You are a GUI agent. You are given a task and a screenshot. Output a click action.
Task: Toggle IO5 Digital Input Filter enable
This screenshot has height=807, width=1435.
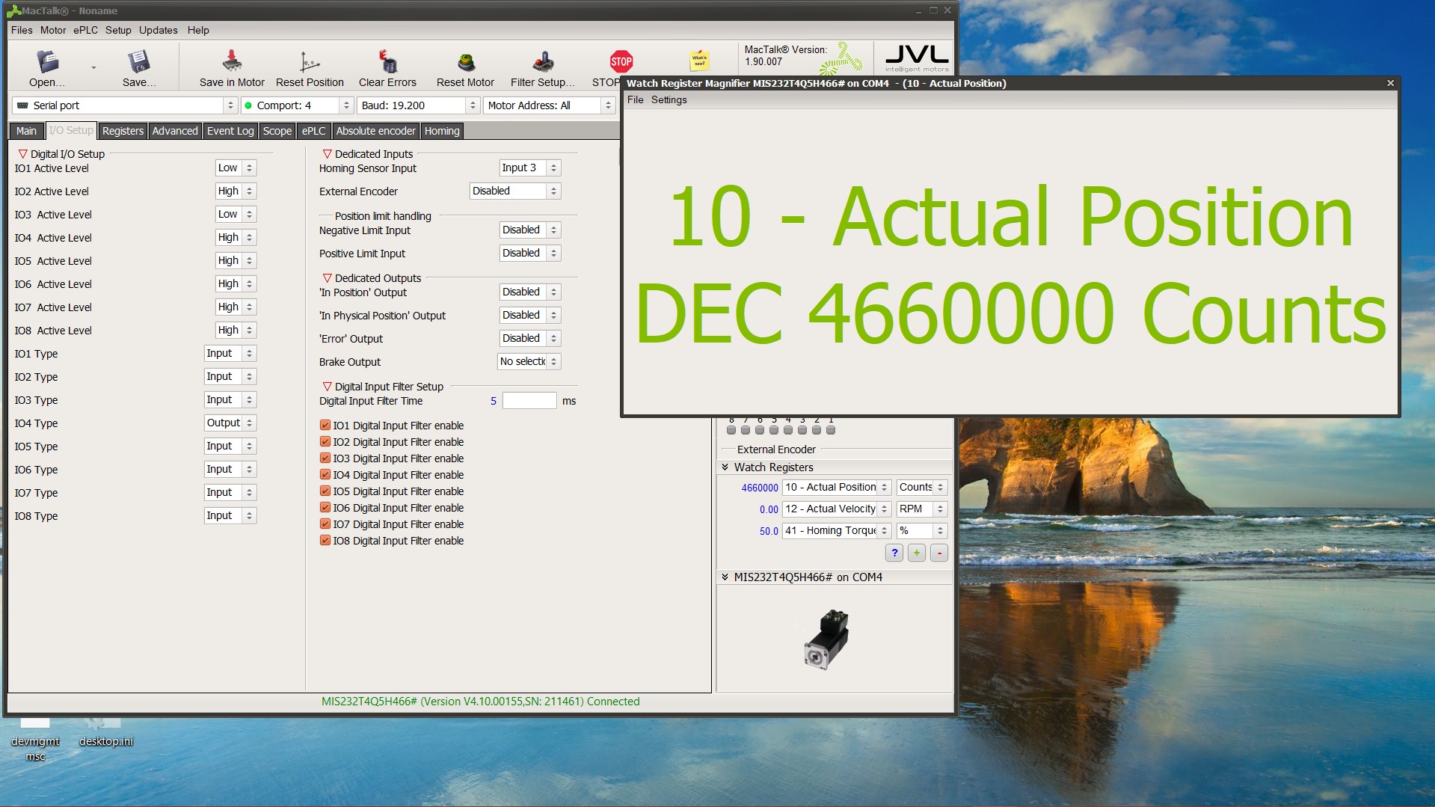325,491
